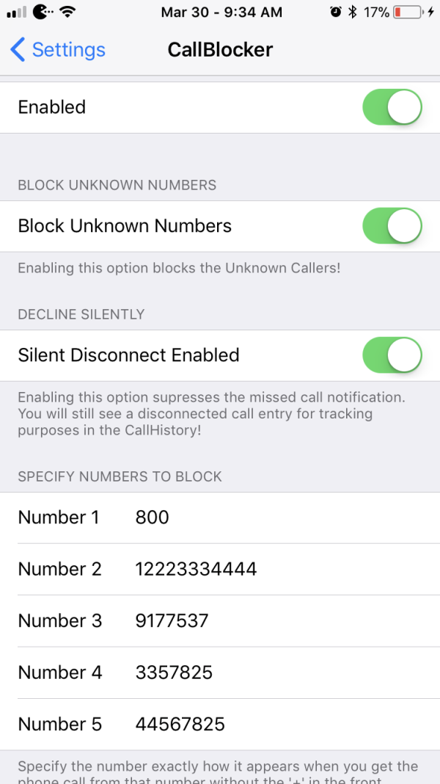
Task: Tap the Pac-Man carrier icon in status bar
Action: tap(43, 12)
